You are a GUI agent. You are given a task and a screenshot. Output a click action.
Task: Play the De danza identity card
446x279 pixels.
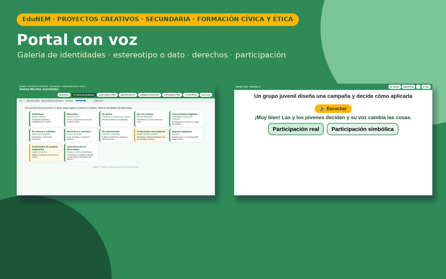tap(116, 119)
